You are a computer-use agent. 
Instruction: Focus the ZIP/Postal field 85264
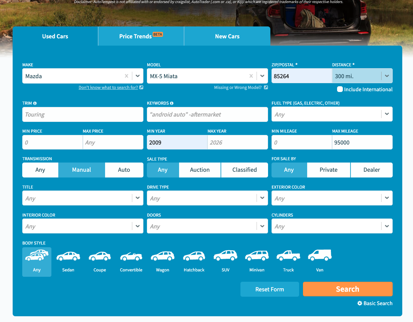[301, 76]
